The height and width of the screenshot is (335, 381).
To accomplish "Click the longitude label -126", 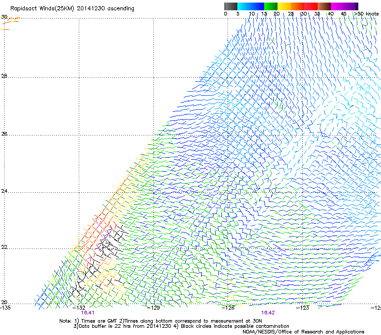I will [x=228, y=308].
